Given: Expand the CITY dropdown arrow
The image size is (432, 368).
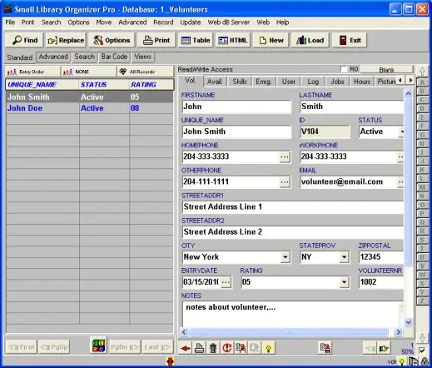Looking at the screenshot, I should [x=285, y=257].
